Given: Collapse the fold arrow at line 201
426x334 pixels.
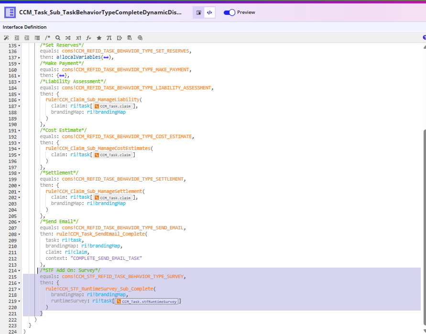Looking at the screenshot, I should [x=19, y=192].
